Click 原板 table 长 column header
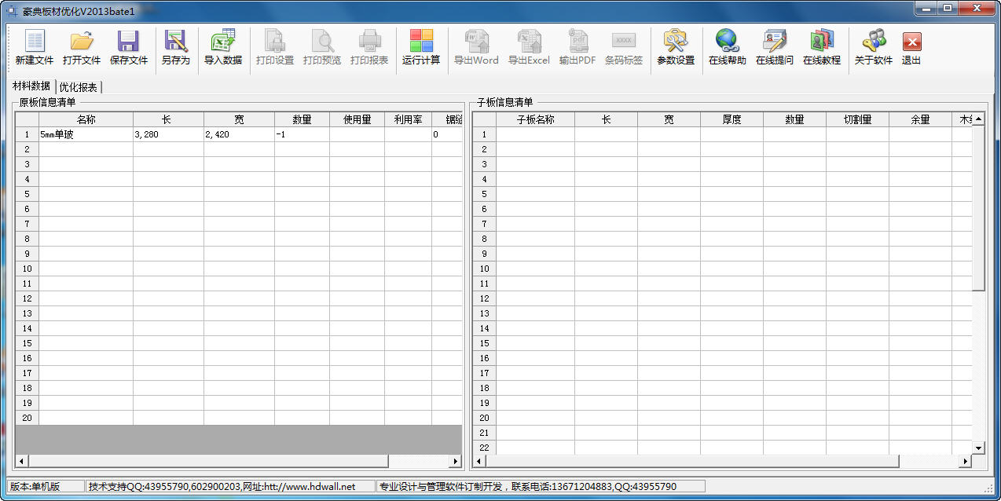The width and height of the screenshot is (1001, 501). [x=168, y=119]
